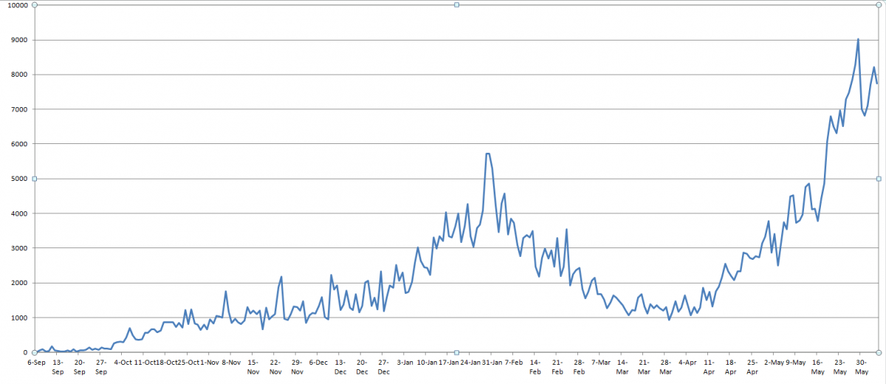Select the 10000 label on vertical axis
Image resolution: width=886 pixels, height=384 pixels.
(x=16, y=6)
